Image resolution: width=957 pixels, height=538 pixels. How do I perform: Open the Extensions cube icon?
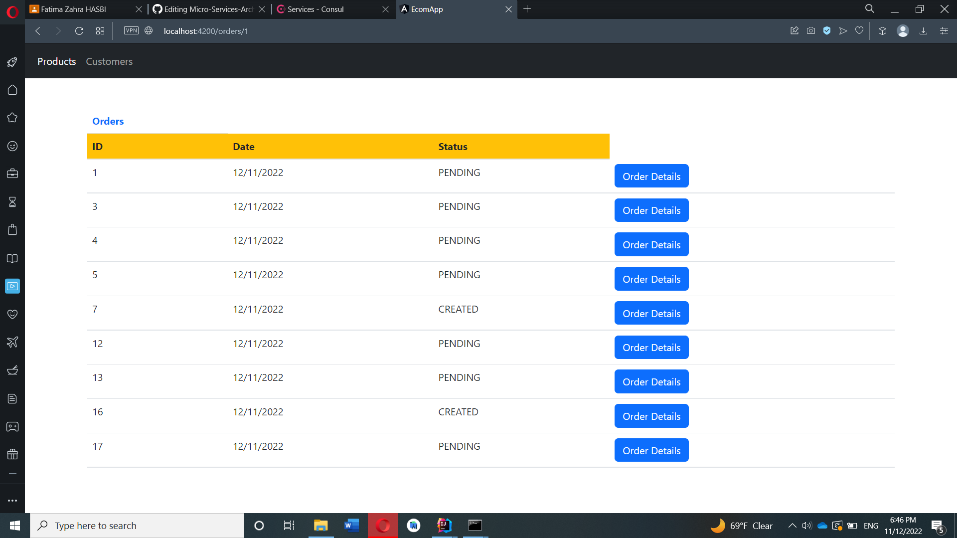click(882, 30)
